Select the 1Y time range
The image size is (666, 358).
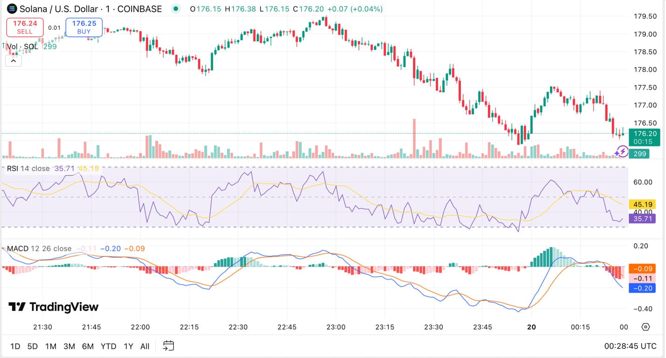(x=129, y=346)
